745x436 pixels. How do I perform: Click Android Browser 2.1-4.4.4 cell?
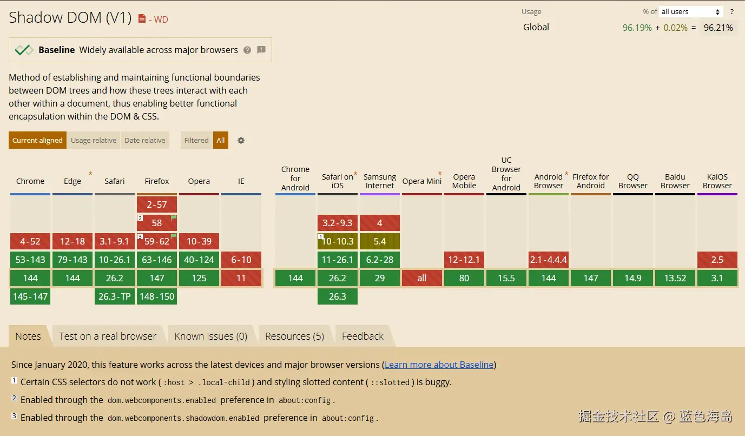(549, 260)
